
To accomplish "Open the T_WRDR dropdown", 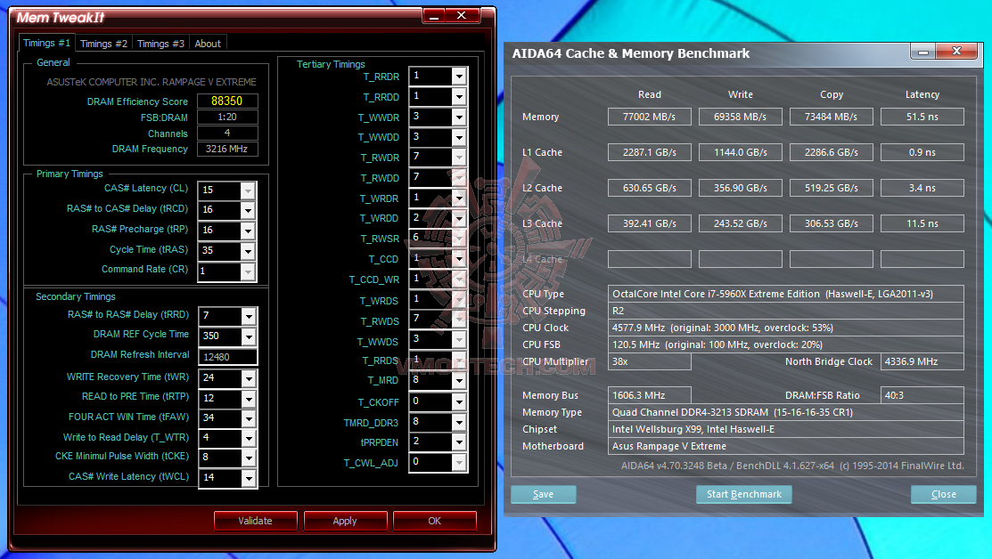I will coord(459,198).
